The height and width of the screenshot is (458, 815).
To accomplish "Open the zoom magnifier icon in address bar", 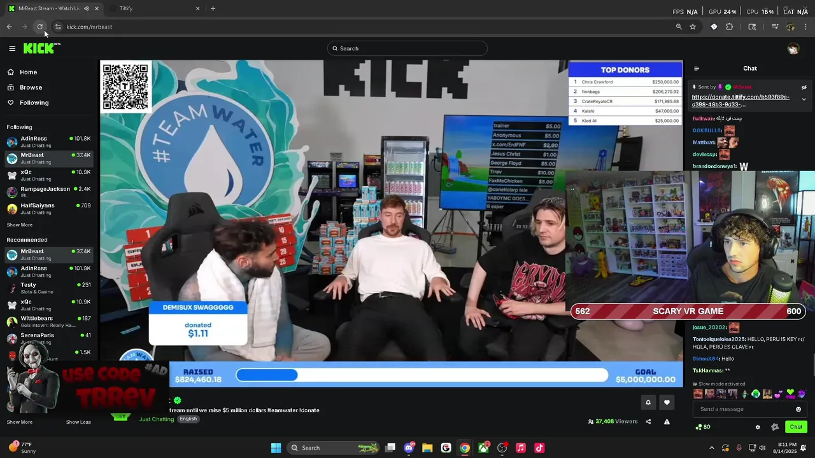I will click(x=679, y=27).
